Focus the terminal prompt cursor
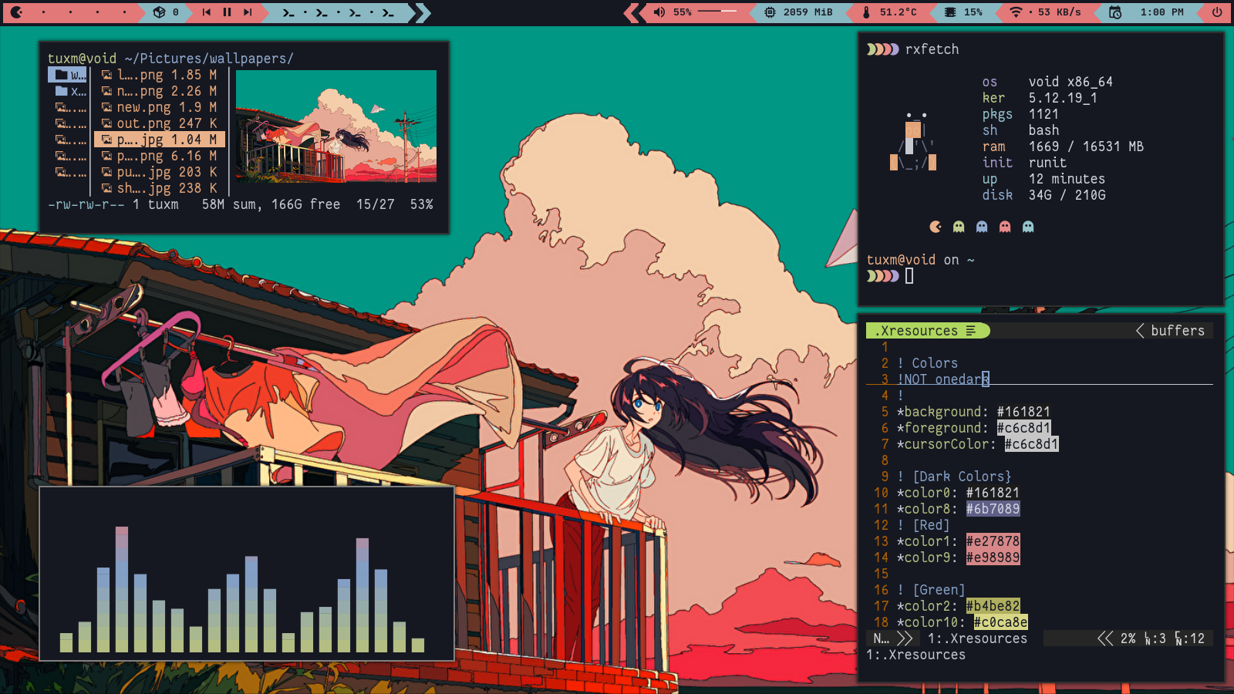 [x=909, y=276]
